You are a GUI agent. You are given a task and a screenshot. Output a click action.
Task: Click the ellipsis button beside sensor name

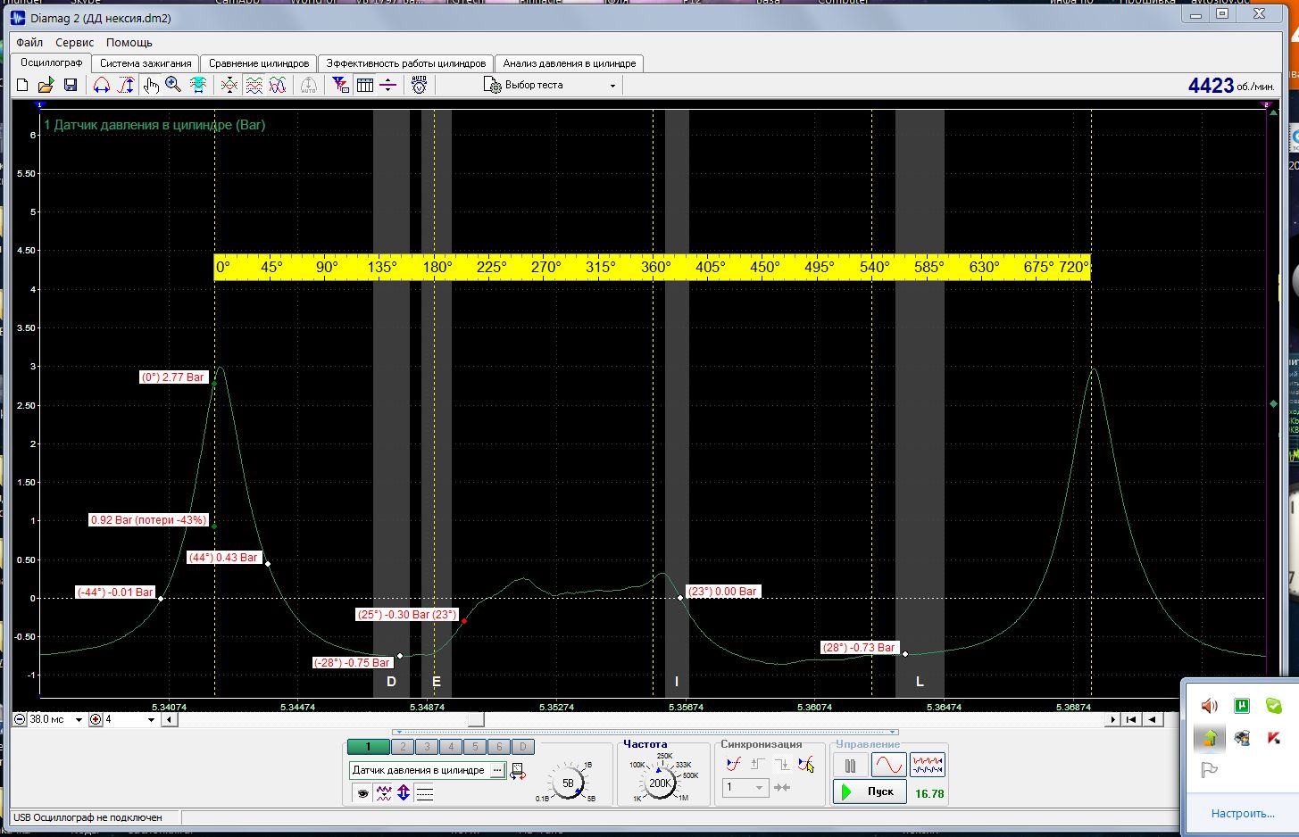point(497,770)
